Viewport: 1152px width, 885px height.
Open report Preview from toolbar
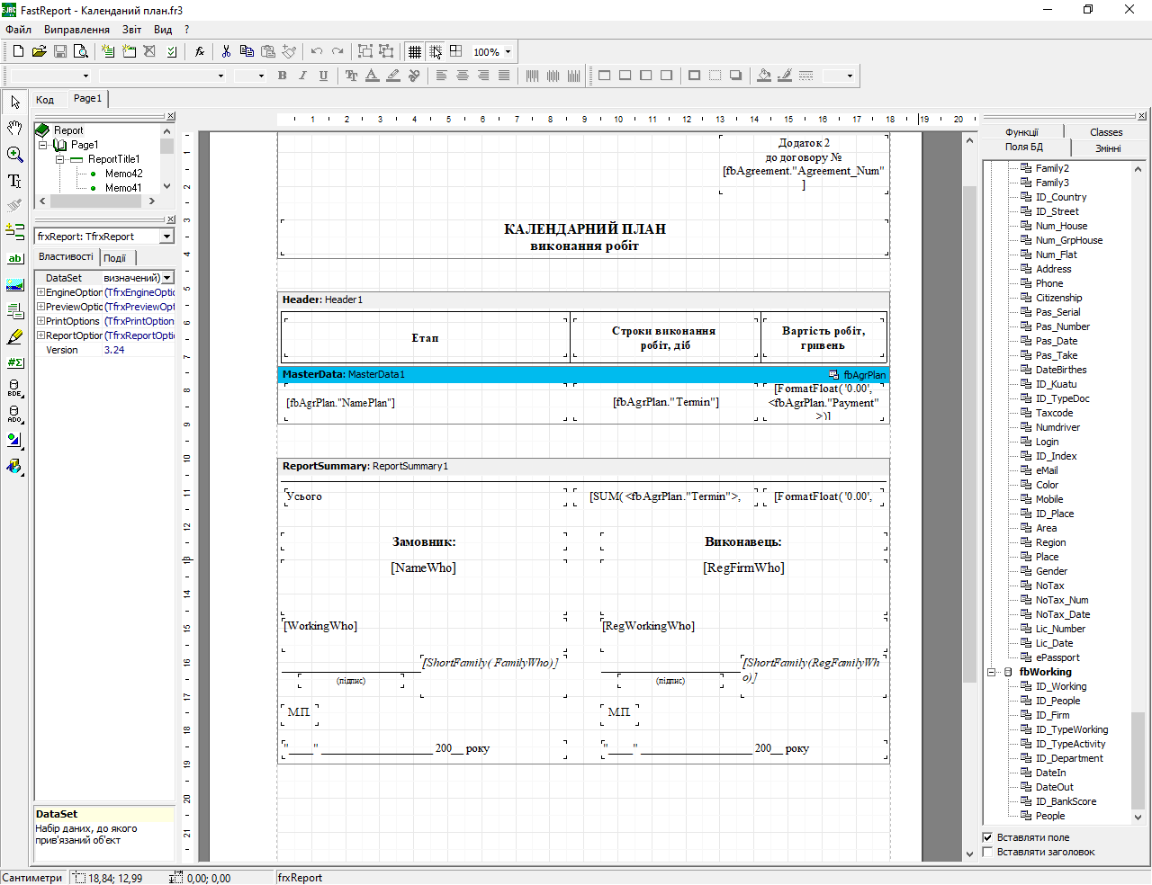pos(80,51)
